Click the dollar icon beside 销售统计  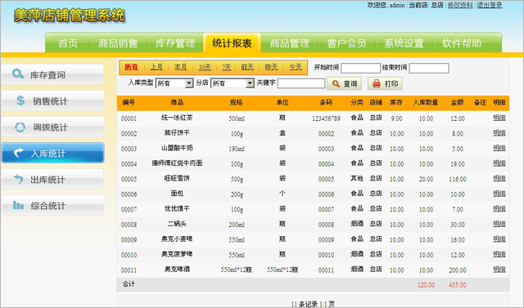20,100
